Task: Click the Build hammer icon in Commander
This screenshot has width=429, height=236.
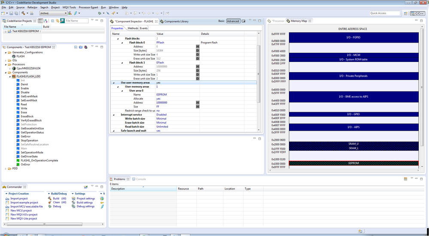Action: [49, 199]
